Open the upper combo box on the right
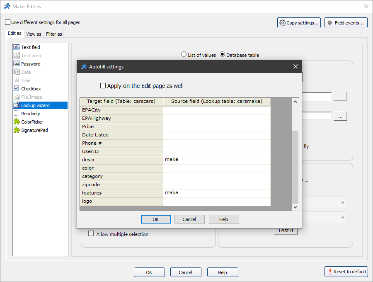The width and height of the screenshot is (373, 282). click(344, 202)
